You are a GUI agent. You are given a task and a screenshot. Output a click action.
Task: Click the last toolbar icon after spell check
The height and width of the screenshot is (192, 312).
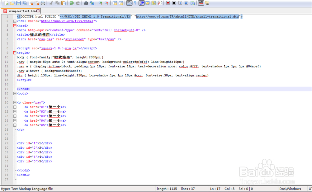point(207,3)
